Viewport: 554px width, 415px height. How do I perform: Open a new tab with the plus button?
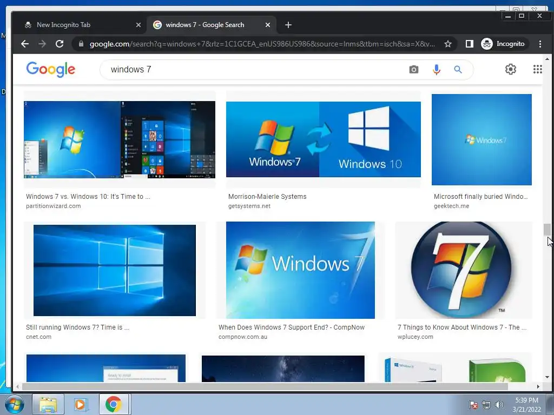coord(288,25)
